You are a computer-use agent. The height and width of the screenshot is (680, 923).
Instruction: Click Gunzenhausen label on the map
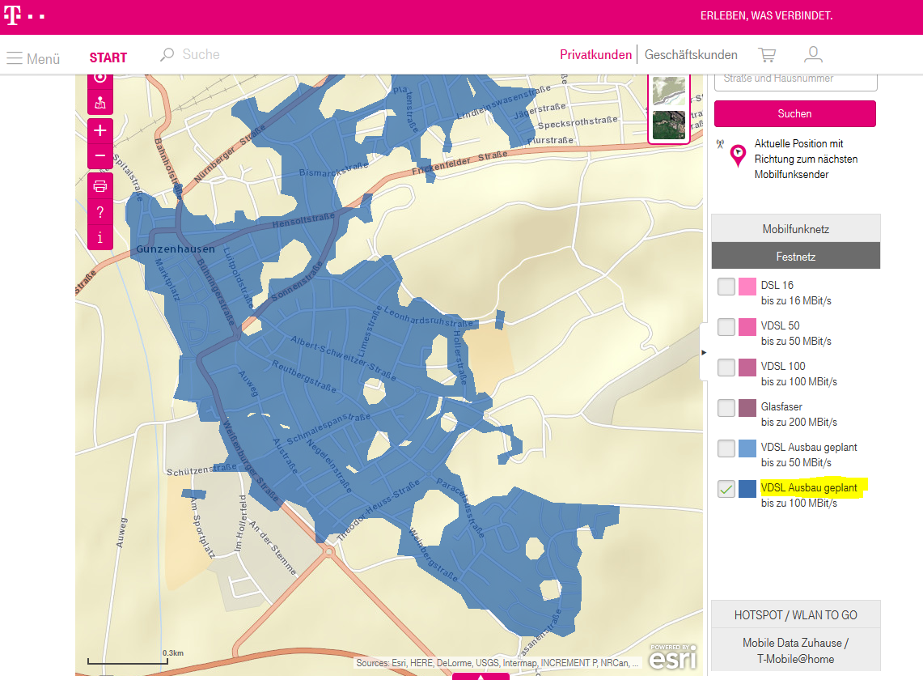tap(176, 249)
